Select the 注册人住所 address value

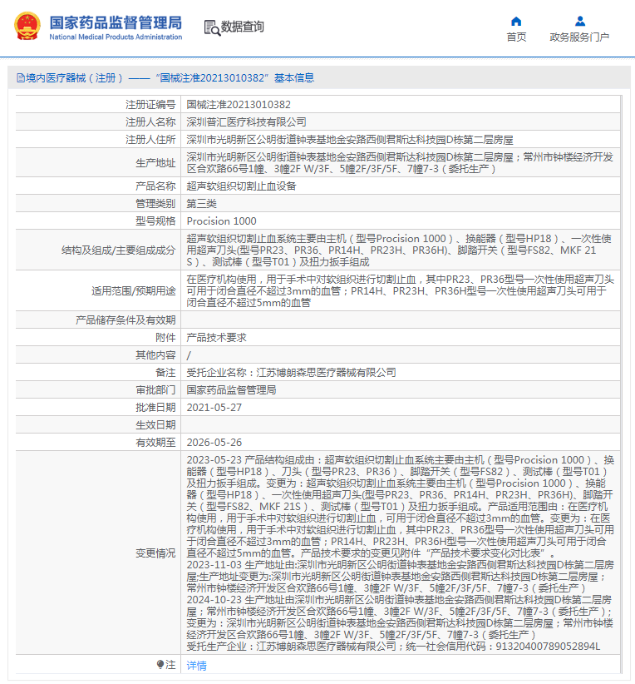[x=350, y=140]
